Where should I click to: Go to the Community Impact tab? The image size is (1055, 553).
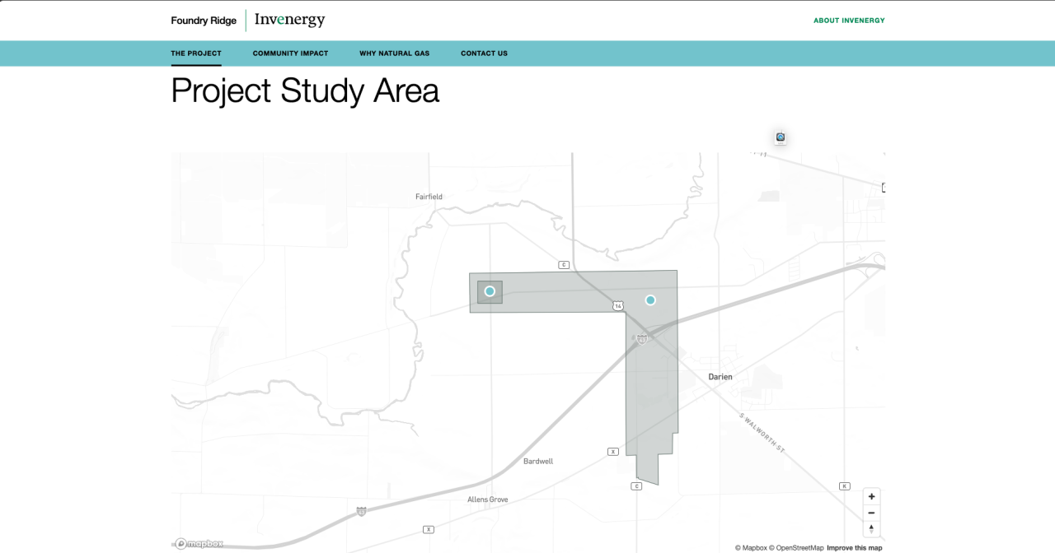click(x=290, y=53)
